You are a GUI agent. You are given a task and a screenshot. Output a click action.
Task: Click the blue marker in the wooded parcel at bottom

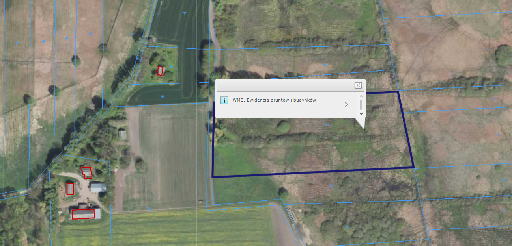[347, 227]
